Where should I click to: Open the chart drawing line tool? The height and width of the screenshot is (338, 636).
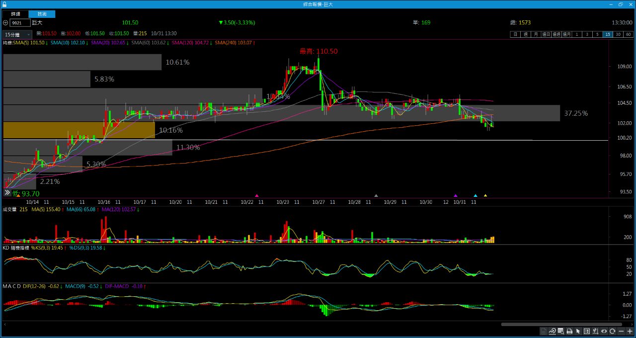[x=552, y=331]
